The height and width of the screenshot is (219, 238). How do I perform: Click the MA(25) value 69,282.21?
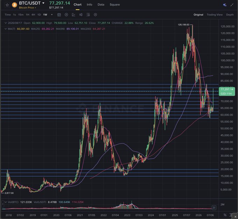click(48, 29)
